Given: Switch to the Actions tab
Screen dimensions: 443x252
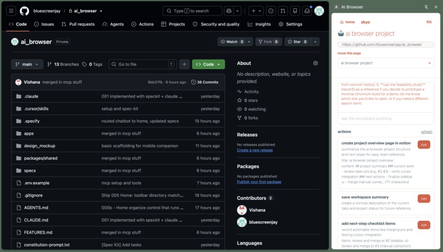Looking at the screenshot, I should (x=142, y=24).
